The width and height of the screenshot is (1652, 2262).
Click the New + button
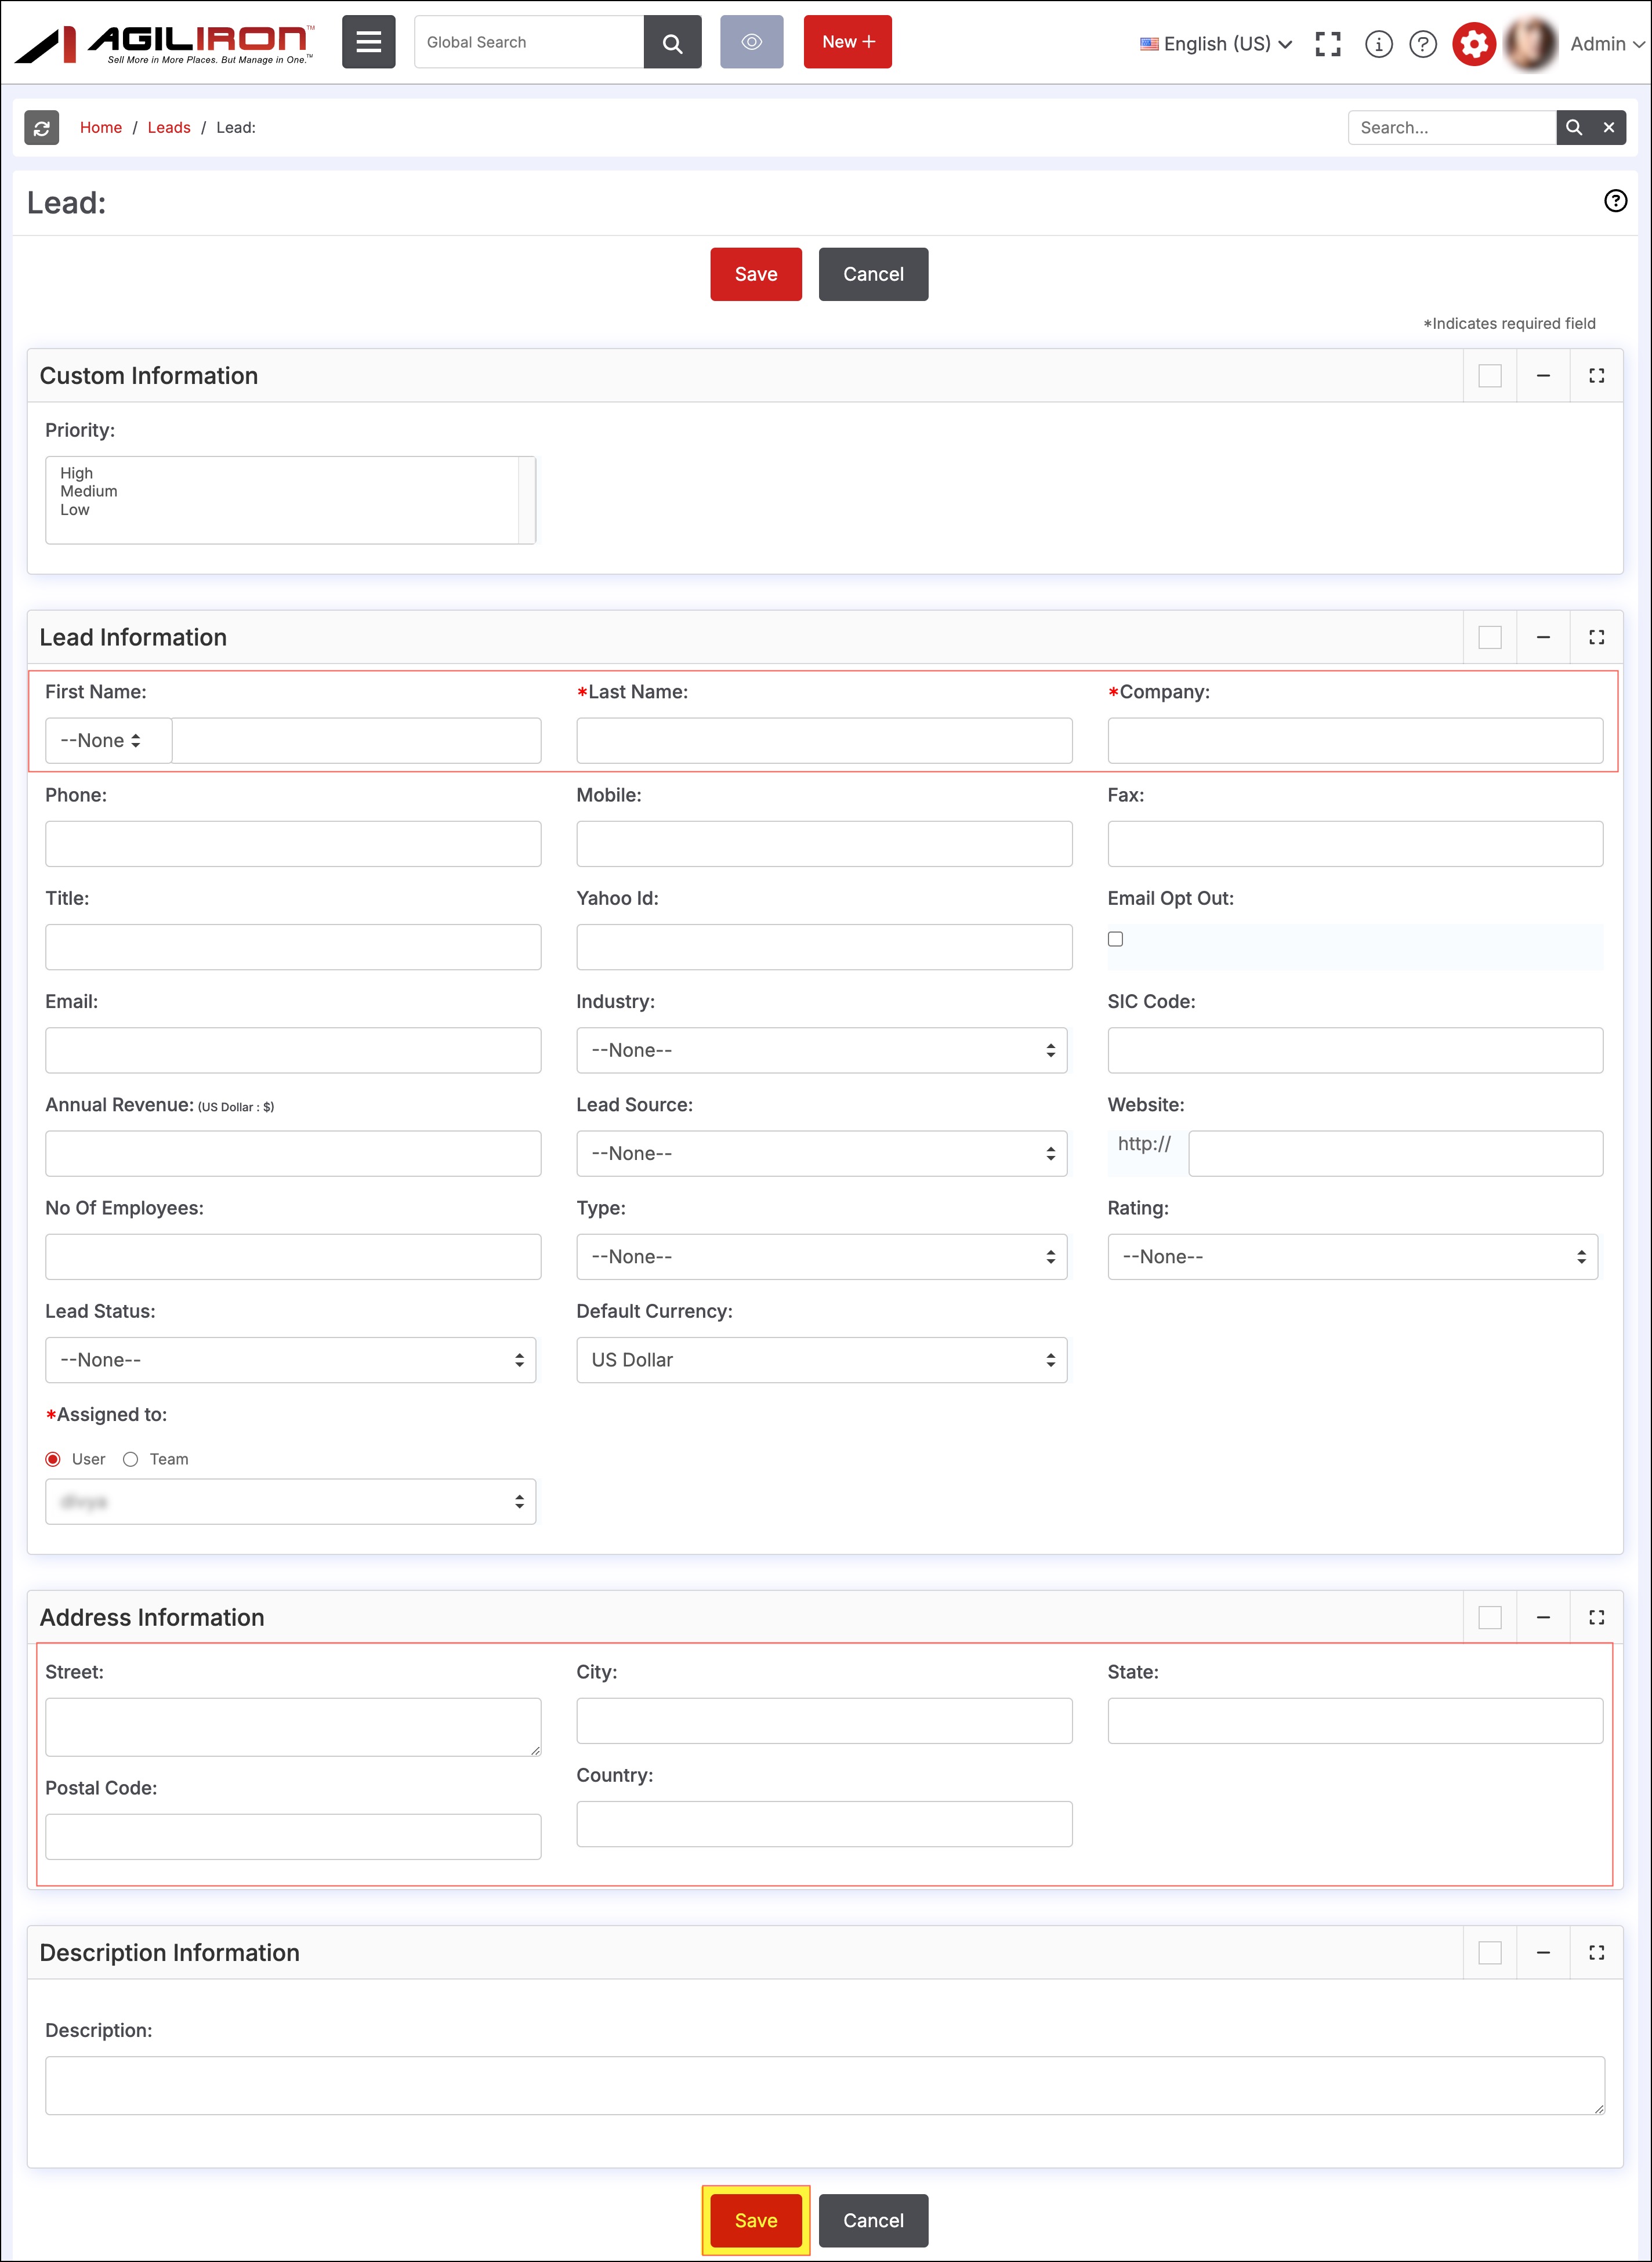[x=847, y=42]
